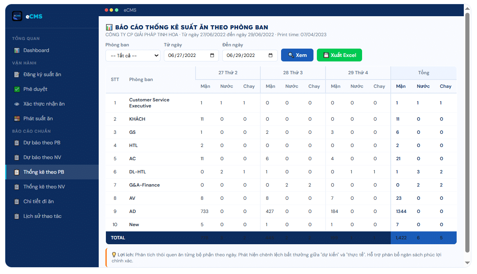This screenshot has width=477, height=274.
Task: Click the AV department name
Action: click(132, 198)
